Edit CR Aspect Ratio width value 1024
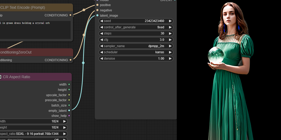The width and height of the screenshot is (281, 140). 55,122
